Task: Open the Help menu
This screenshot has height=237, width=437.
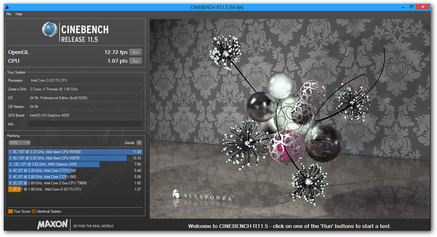Action: [19, 14]
